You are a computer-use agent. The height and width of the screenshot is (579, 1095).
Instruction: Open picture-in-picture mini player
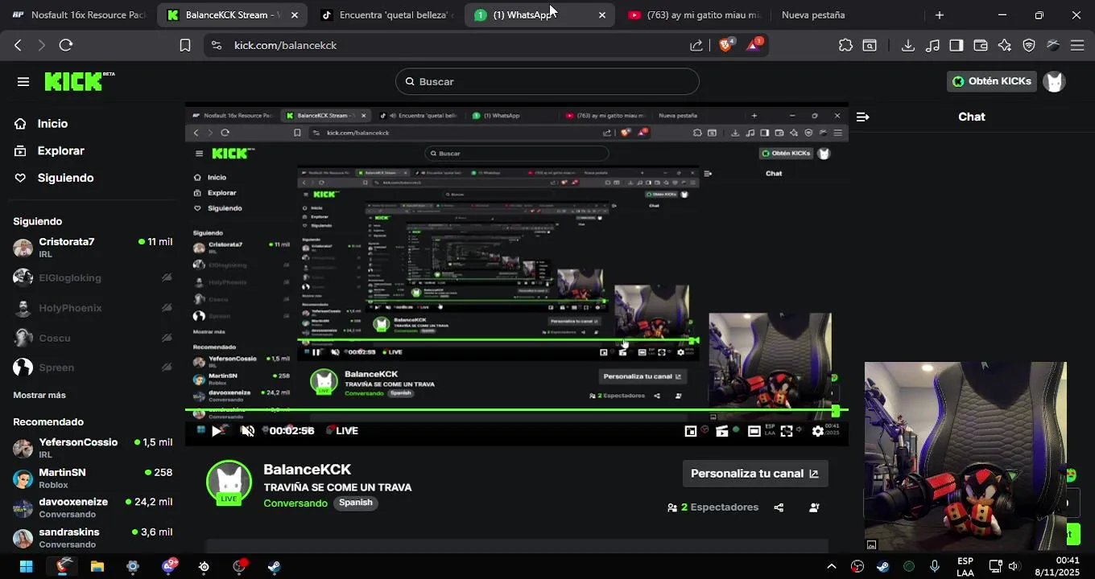point(691,431)
